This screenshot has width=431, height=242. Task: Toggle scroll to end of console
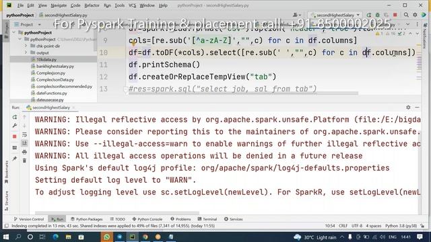click(x=24, y=143)
